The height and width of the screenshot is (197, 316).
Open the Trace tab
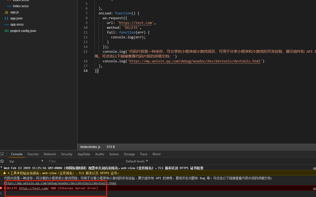(143, 154)
